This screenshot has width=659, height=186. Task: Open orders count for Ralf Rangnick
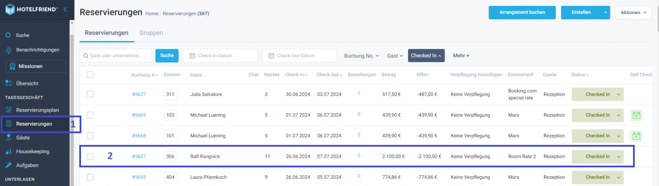[359, 155]
